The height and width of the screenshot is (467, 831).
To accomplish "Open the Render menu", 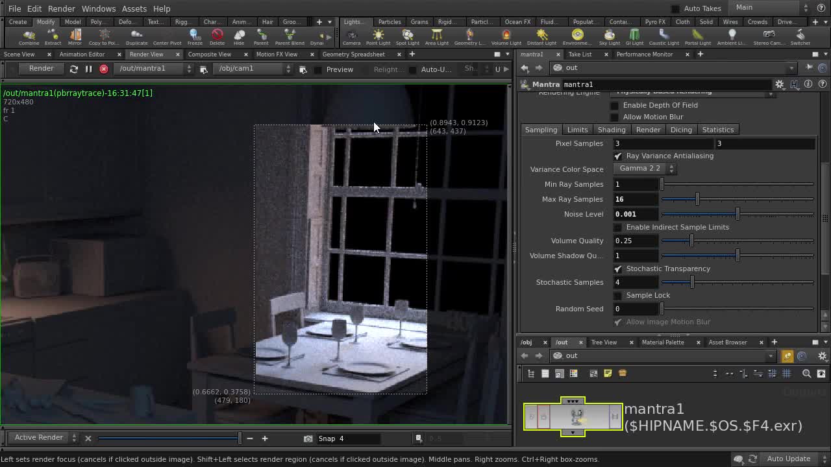I will [61, 8].
